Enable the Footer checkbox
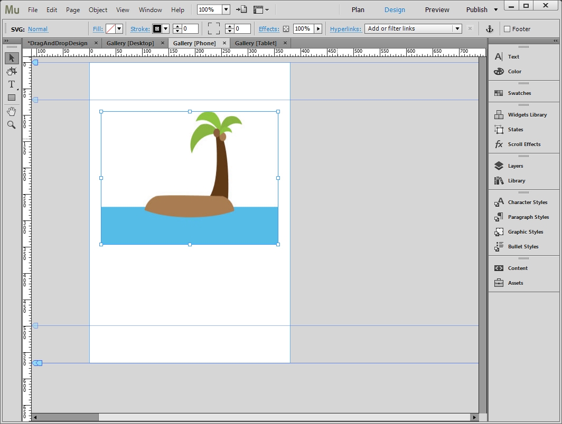This screenshot has width=562, height=424. pos(507,29)
